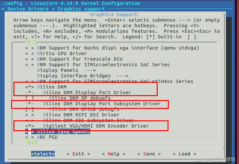The width and height of the screenshot is (239, 164).
Task: Toggle the Virtio GPU driver option
Action: pyautogui.click(x=56, y=53)
